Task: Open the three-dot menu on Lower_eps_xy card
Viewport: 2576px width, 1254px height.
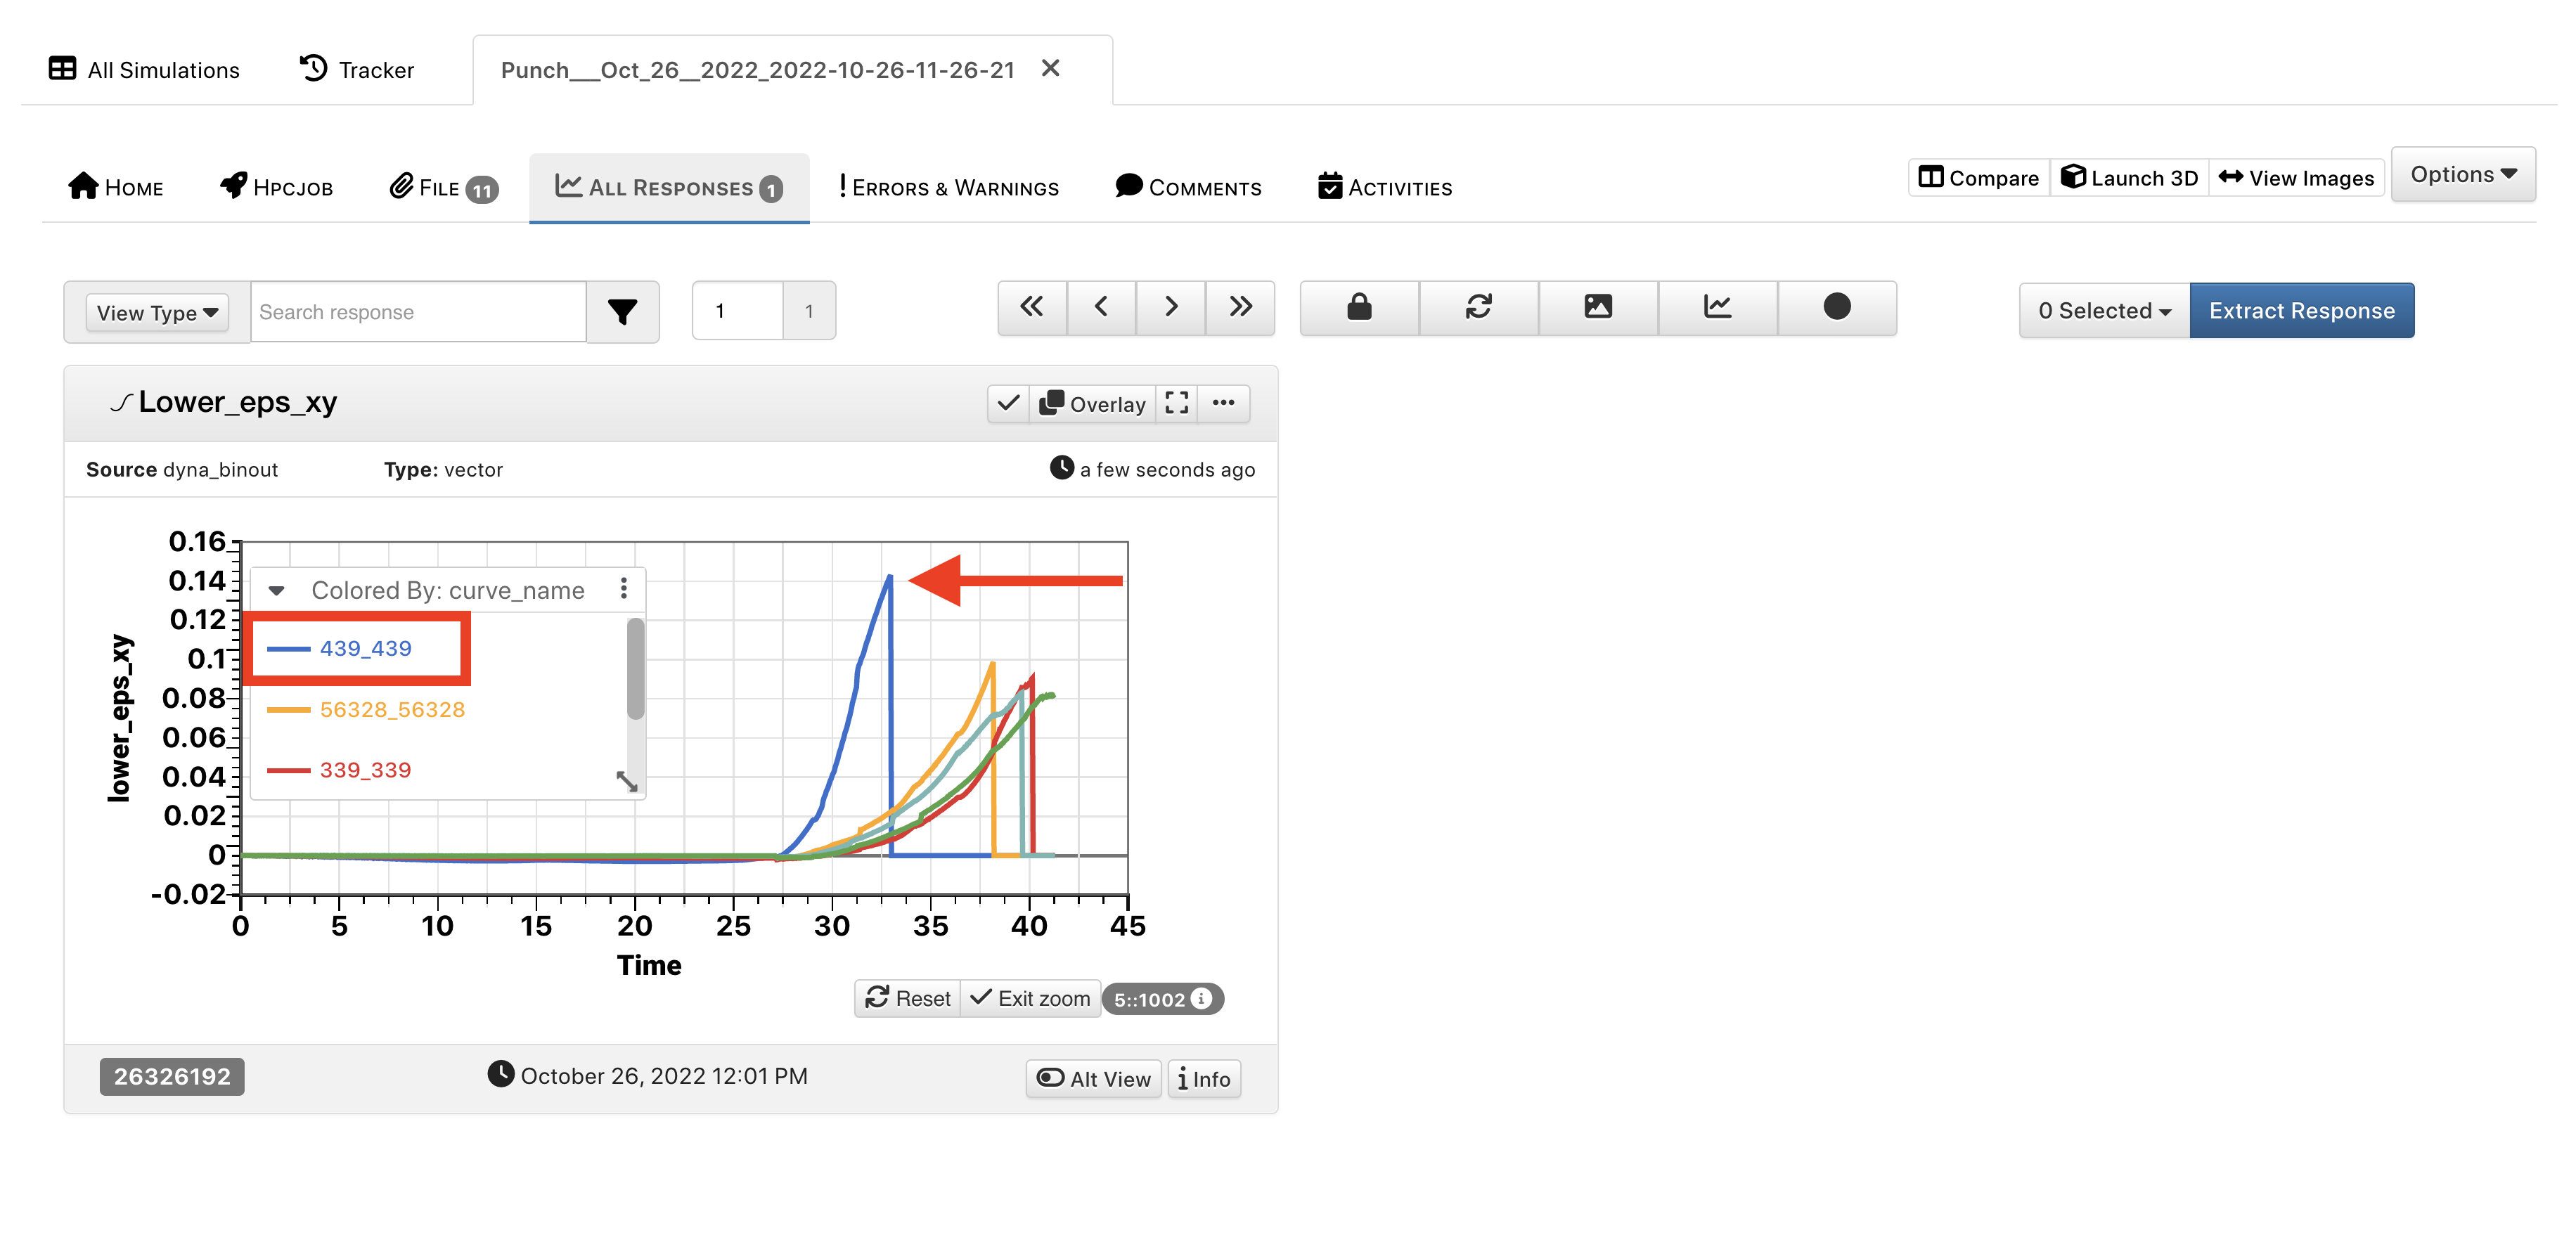Action: coord(1223,403)
